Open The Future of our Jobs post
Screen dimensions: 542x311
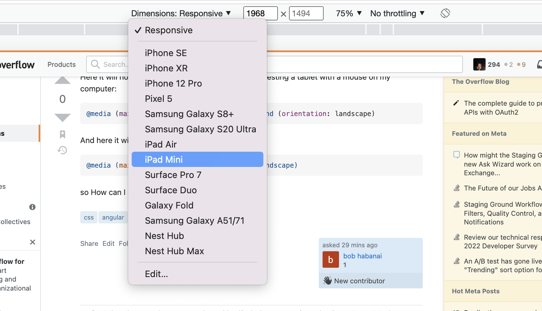coord(503,188)
